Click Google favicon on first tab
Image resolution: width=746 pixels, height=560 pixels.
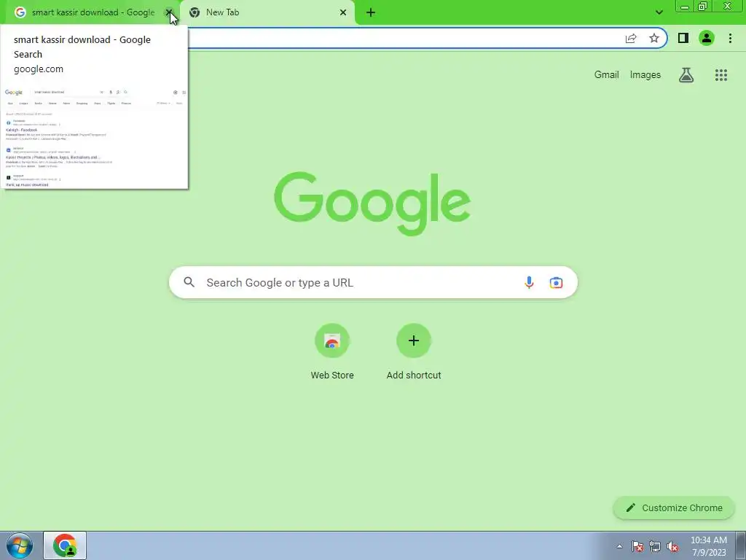click(x=20, y=12)
